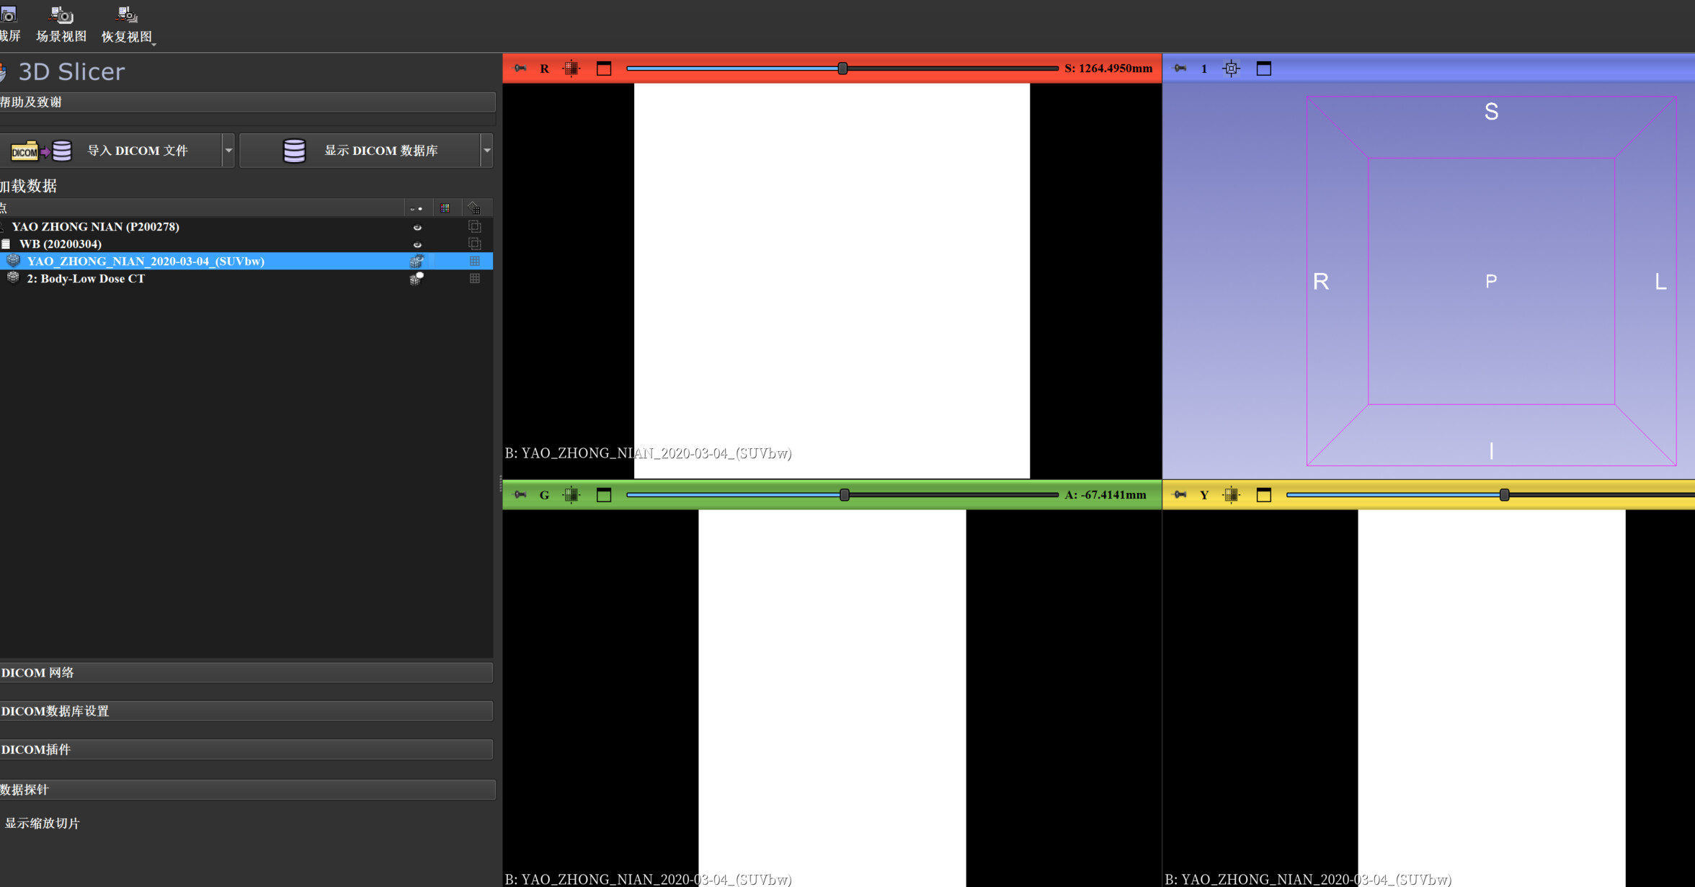Click the Restore View toolbar icon
The height and width of the screenshot is (887, 1695).
tap(127, 16)
